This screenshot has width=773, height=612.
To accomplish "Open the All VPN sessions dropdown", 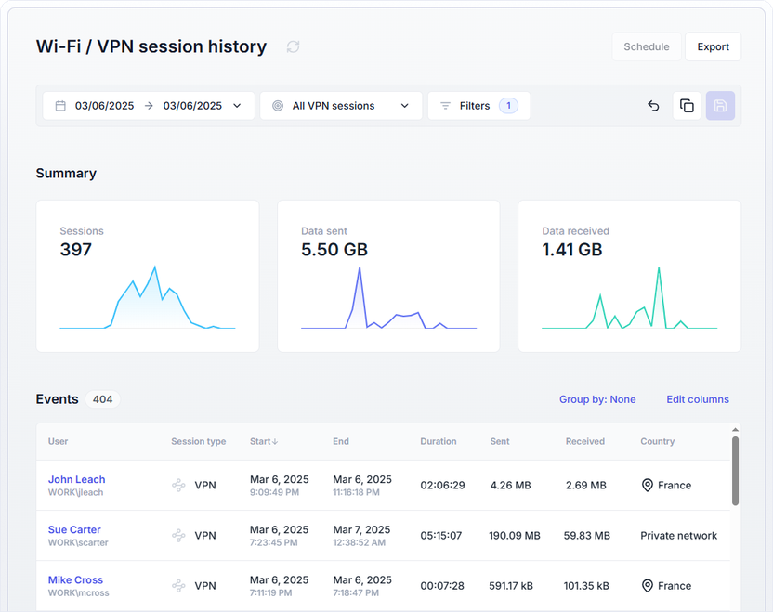I will (341, 106).
